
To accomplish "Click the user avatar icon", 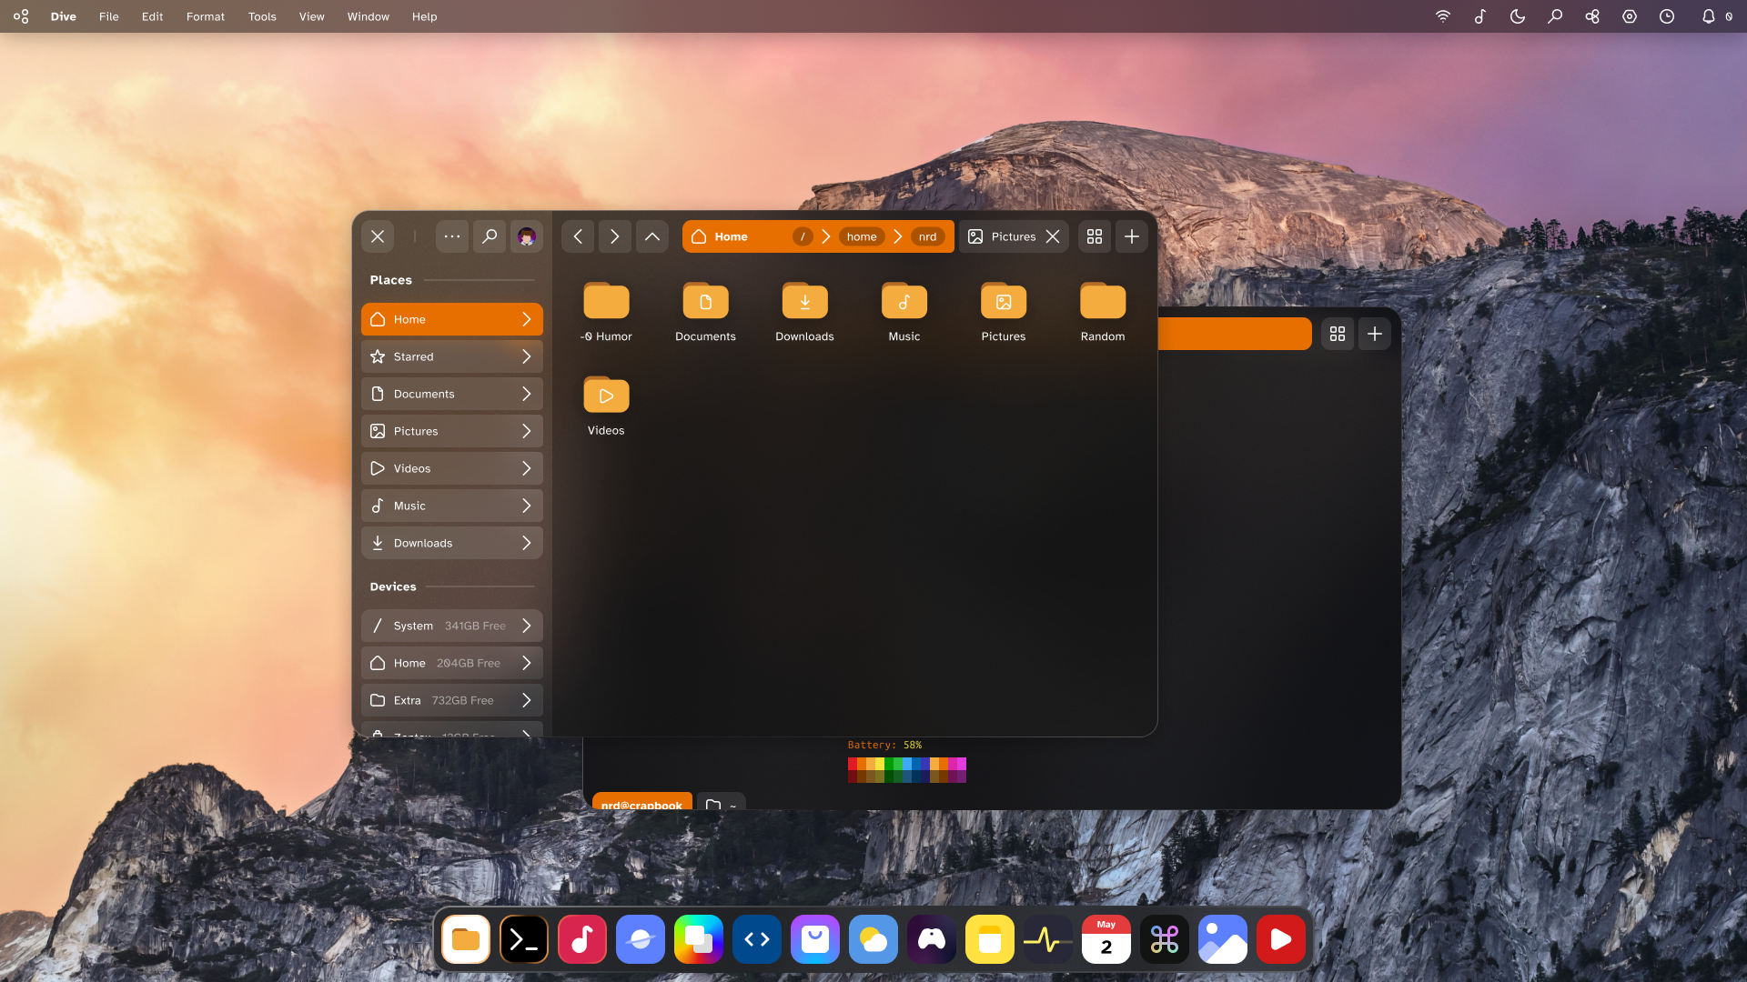I will [527, 236].
